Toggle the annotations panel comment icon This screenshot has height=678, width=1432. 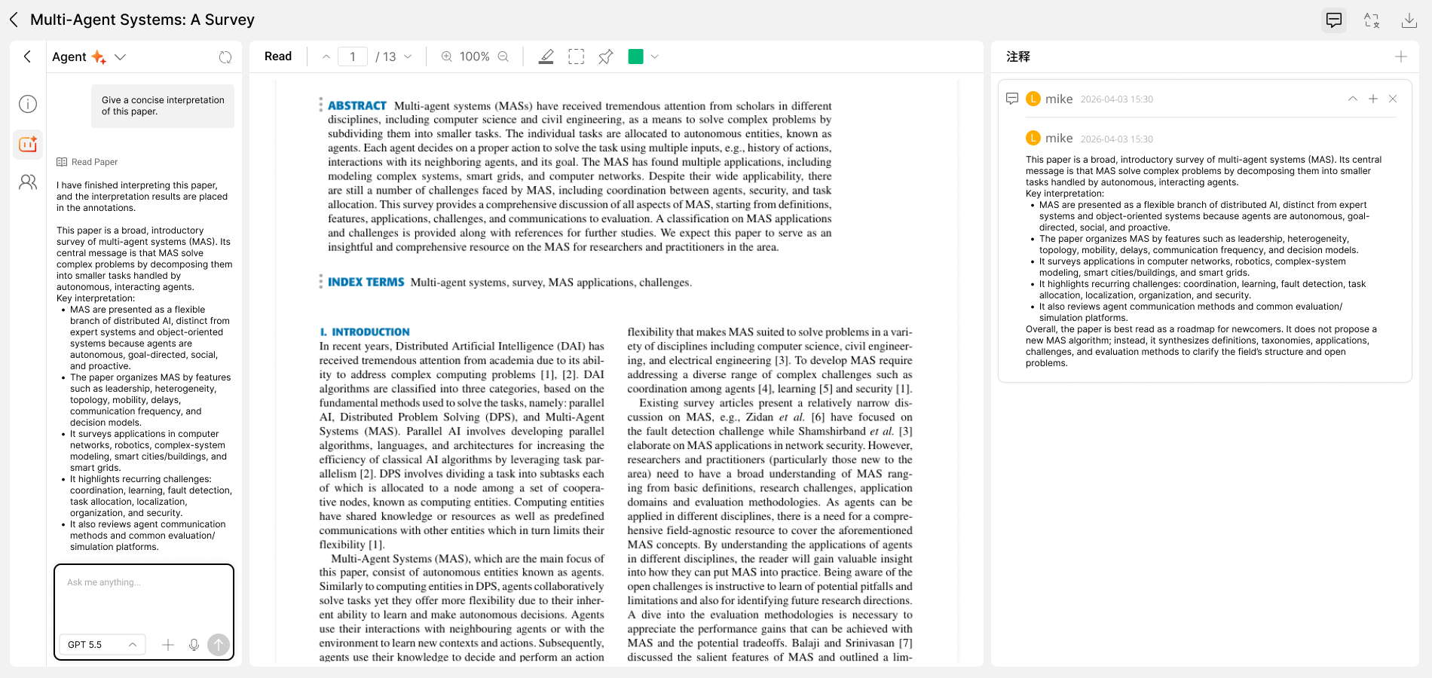coord(1334,20)
